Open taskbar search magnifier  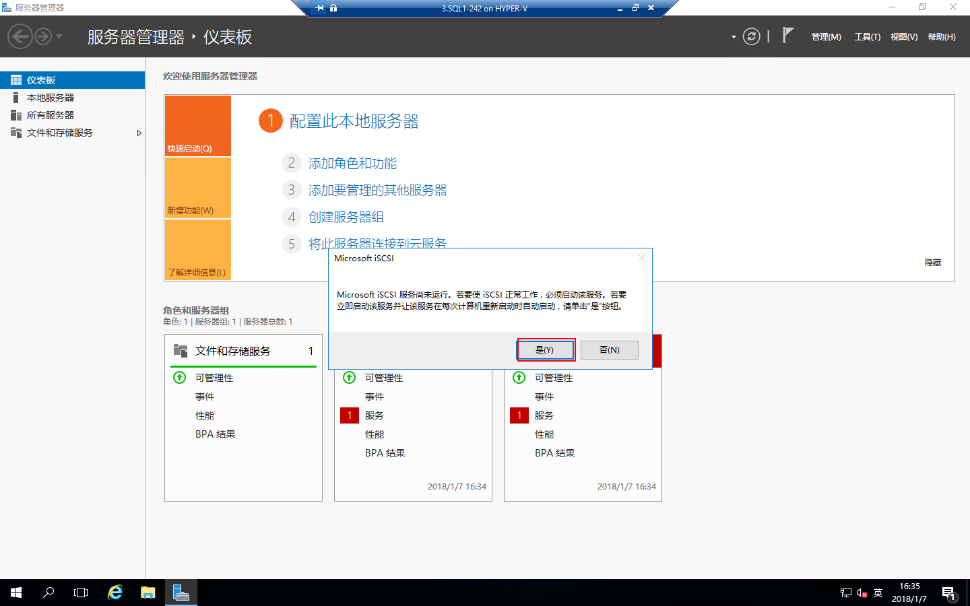coord(48,593)
